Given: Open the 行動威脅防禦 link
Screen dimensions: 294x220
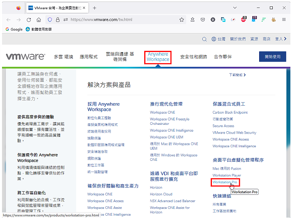Looking at the screenshot, I should pos(223,119).
